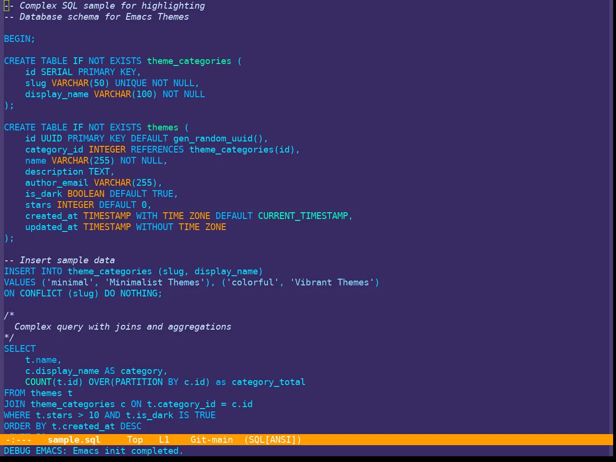The width and height of the screenshot is (616, 462).
Task: Click the theme_categories table name in CREATE TABLE
Action: pyautogui.click(x=189, y=61)
